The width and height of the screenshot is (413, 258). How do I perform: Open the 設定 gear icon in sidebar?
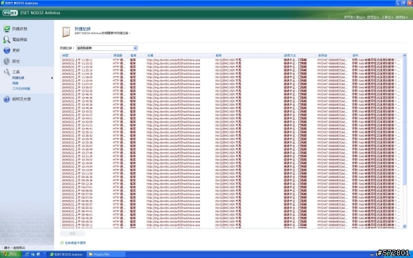(x=6, y=61)
